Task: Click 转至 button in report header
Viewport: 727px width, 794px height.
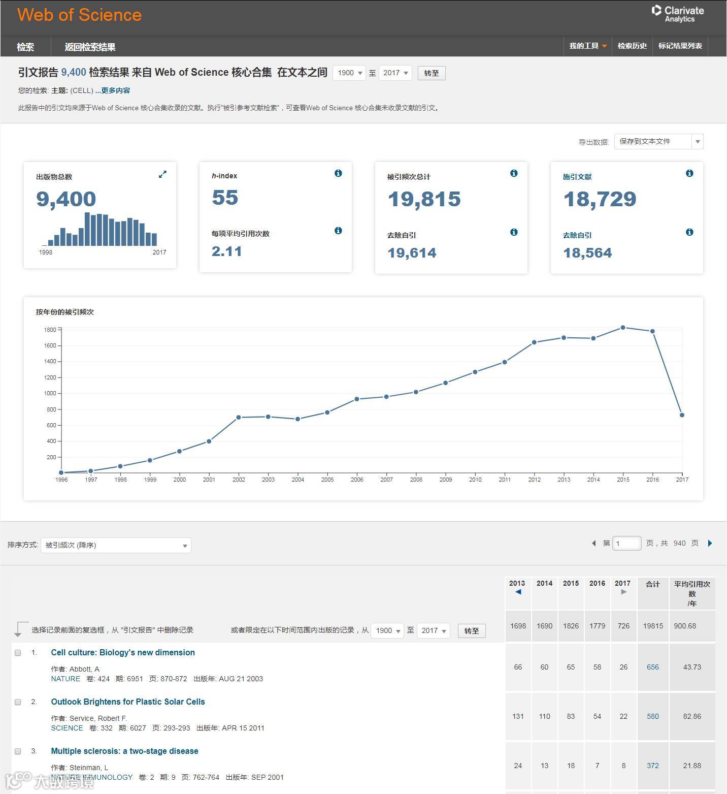Action: [432, 73]
